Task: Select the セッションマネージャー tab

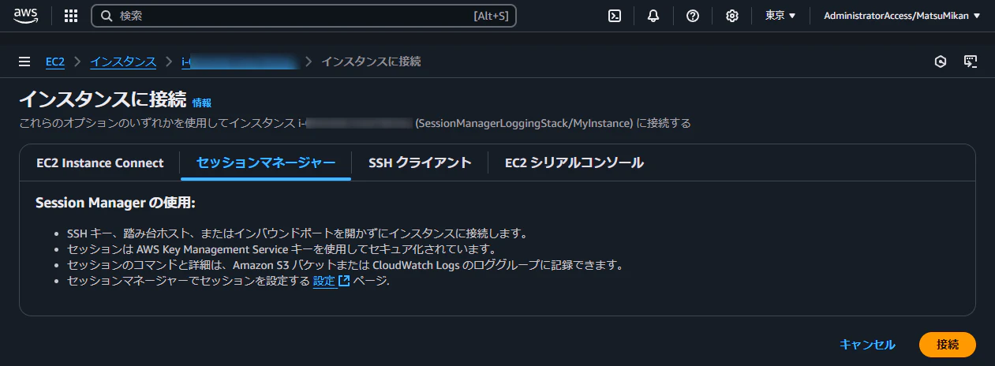Action: coord(266,162)
